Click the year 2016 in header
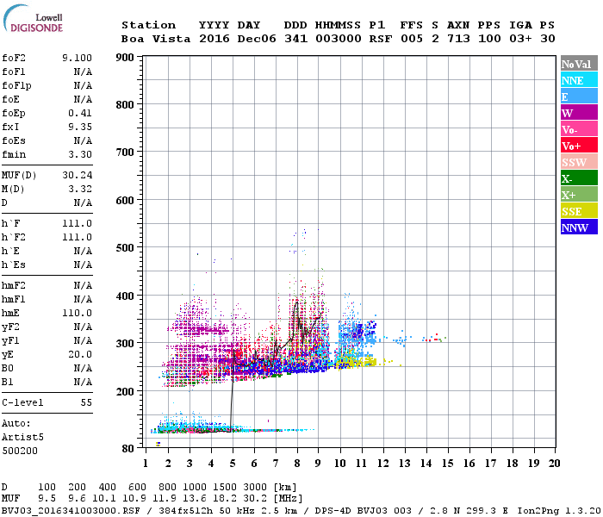 coord(214,39)
